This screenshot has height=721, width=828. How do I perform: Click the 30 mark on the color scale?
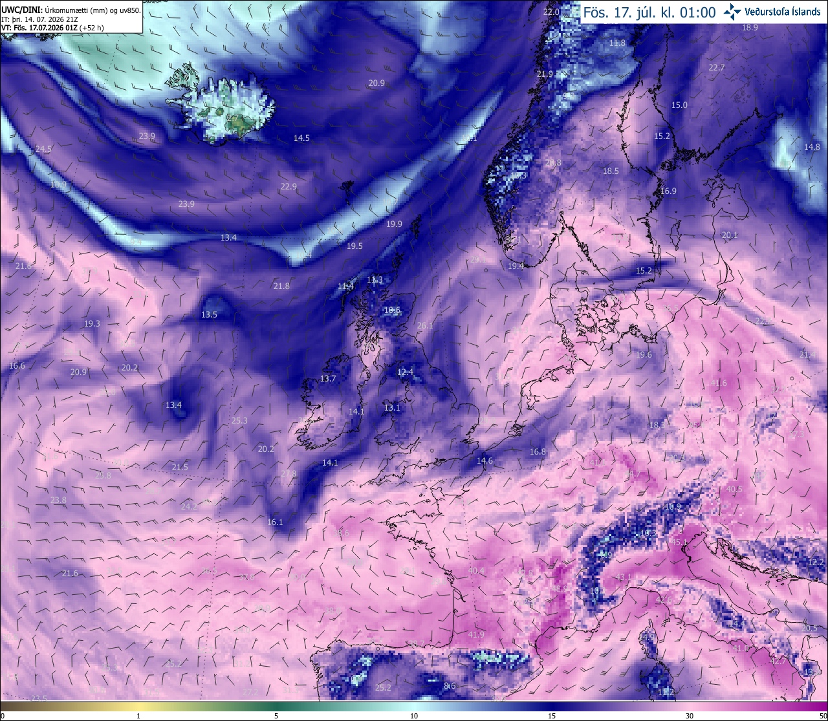(690, 716)
